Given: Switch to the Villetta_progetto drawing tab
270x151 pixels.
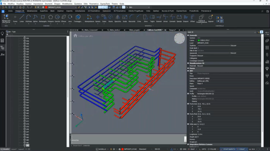Looking at the screenshot, I should [134, 30].
